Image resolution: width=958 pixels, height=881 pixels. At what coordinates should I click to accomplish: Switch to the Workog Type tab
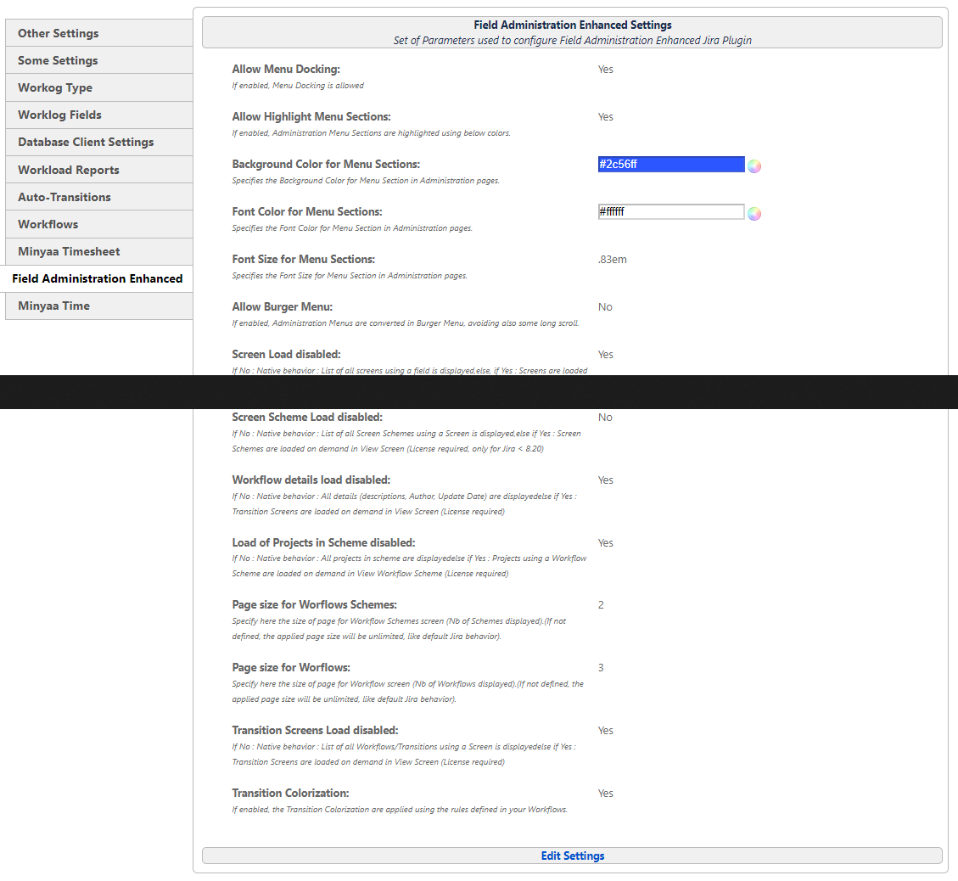pos(99,87)
